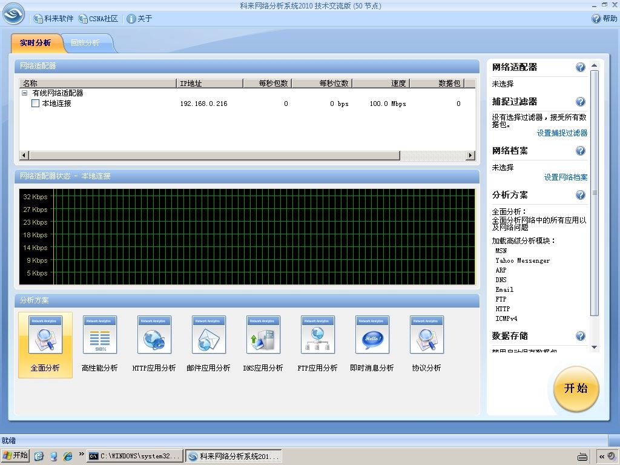This screenshot has height=465, width=620.
Task: Click the 设置捕捉过滤器 link
Action: [562, 133]
